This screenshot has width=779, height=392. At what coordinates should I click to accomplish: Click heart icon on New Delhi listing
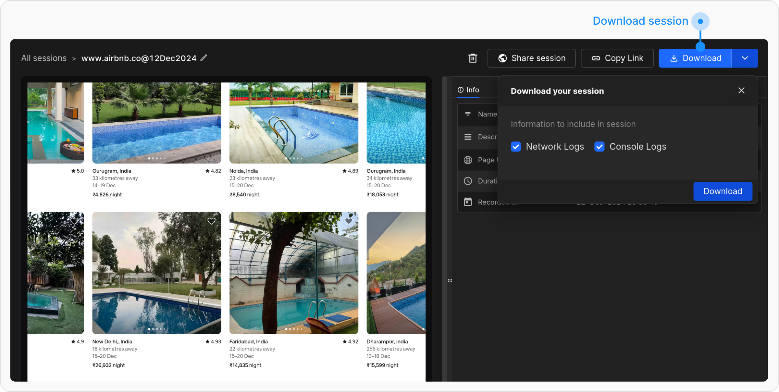coord(211,221)
